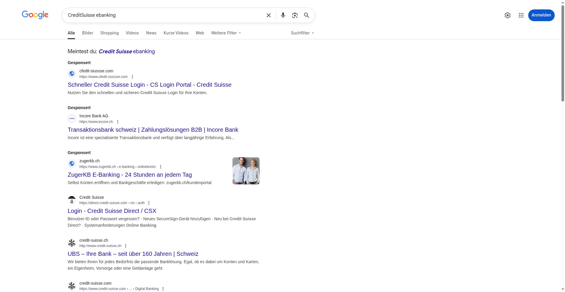Switch to the News tab
Image resolution: width=565 pixels, height=292 pixels.
click(x=151, y=33)
